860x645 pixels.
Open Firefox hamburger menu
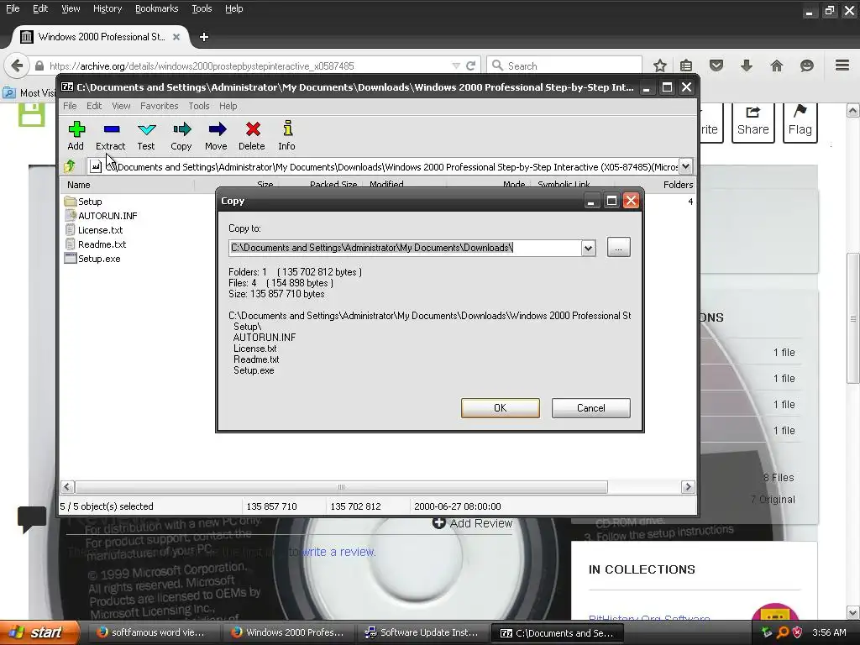click(842, 66)
